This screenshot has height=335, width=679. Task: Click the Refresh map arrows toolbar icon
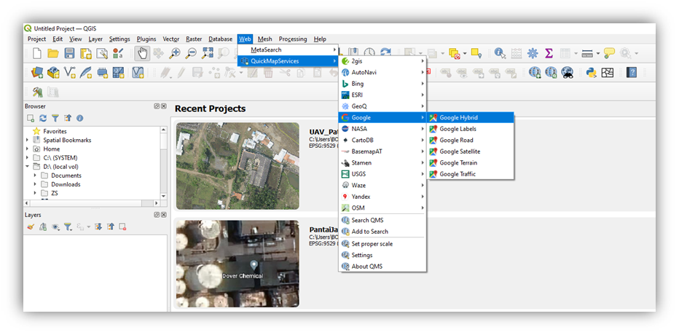click(385, 52)
